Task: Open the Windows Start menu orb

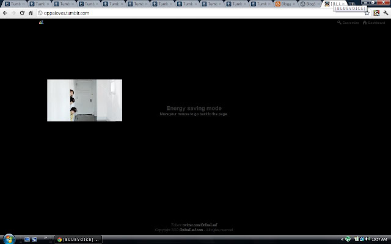Action: point(9,239)
